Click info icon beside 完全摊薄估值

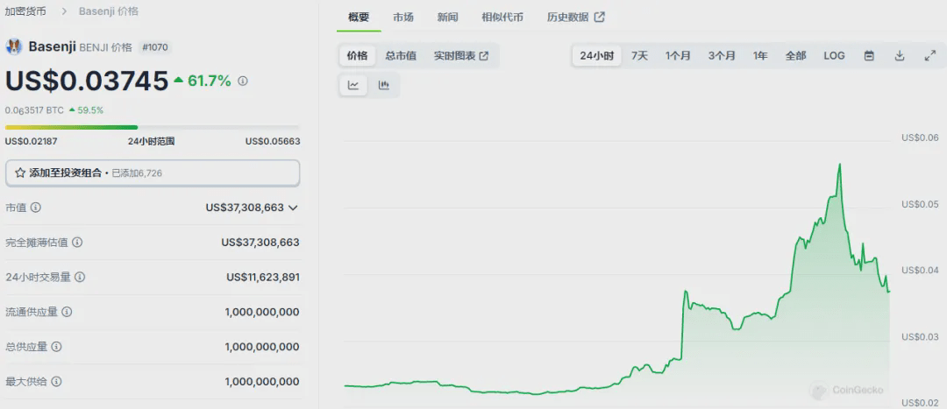pos(77,243)
